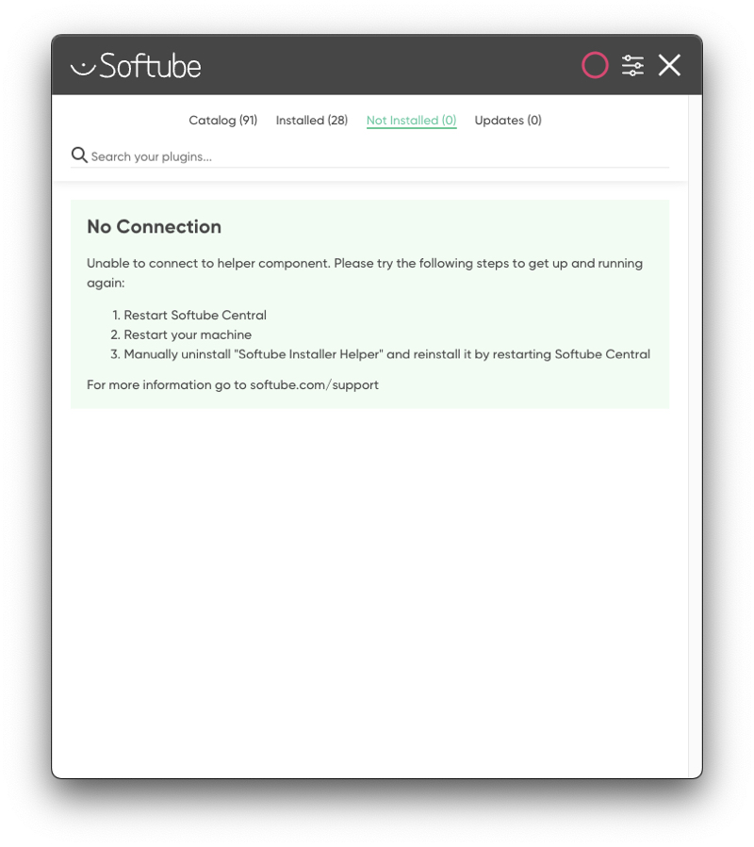Open the Updates (0) tab
The image size is (754, 847).
[x=507, y=120]
